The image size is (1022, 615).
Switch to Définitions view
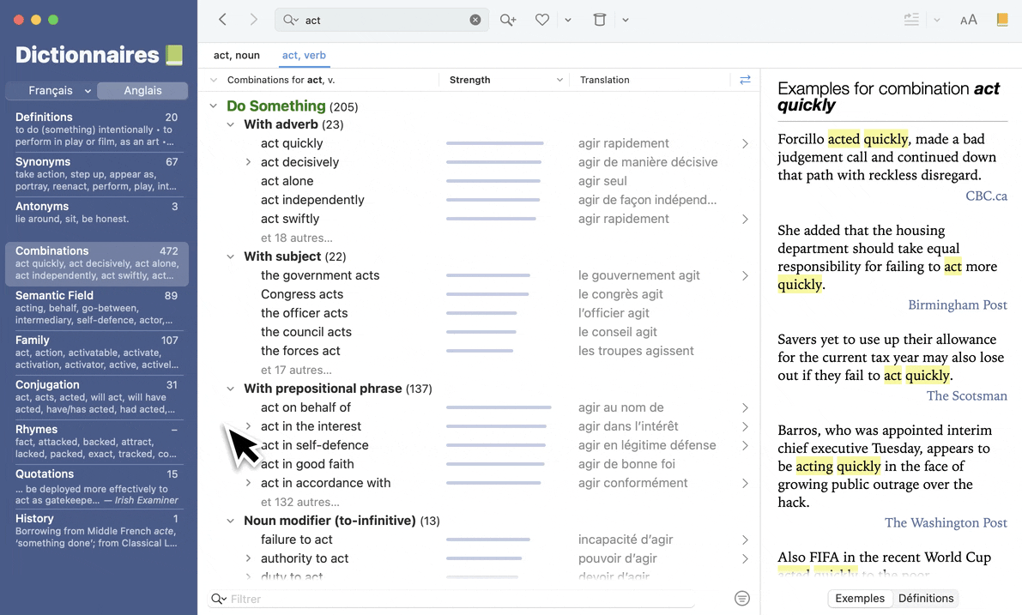tap(925, 599)
